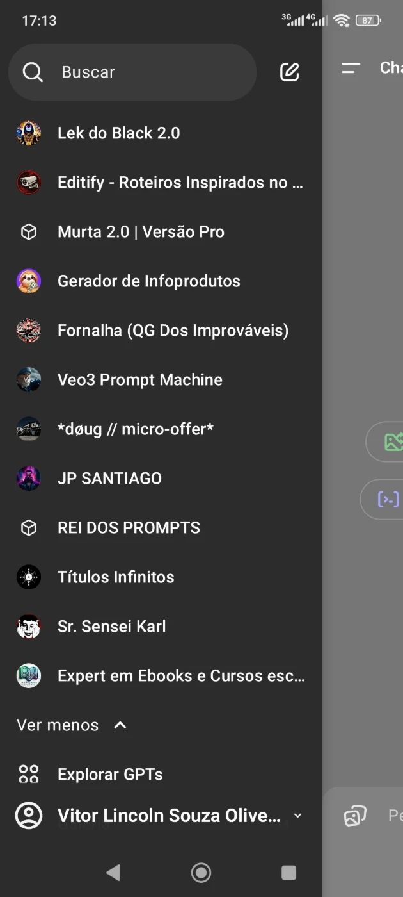This screenshot has width=403, height=897.
Task: Tap the chevron next to Ver menos
Action: point(120,725)
